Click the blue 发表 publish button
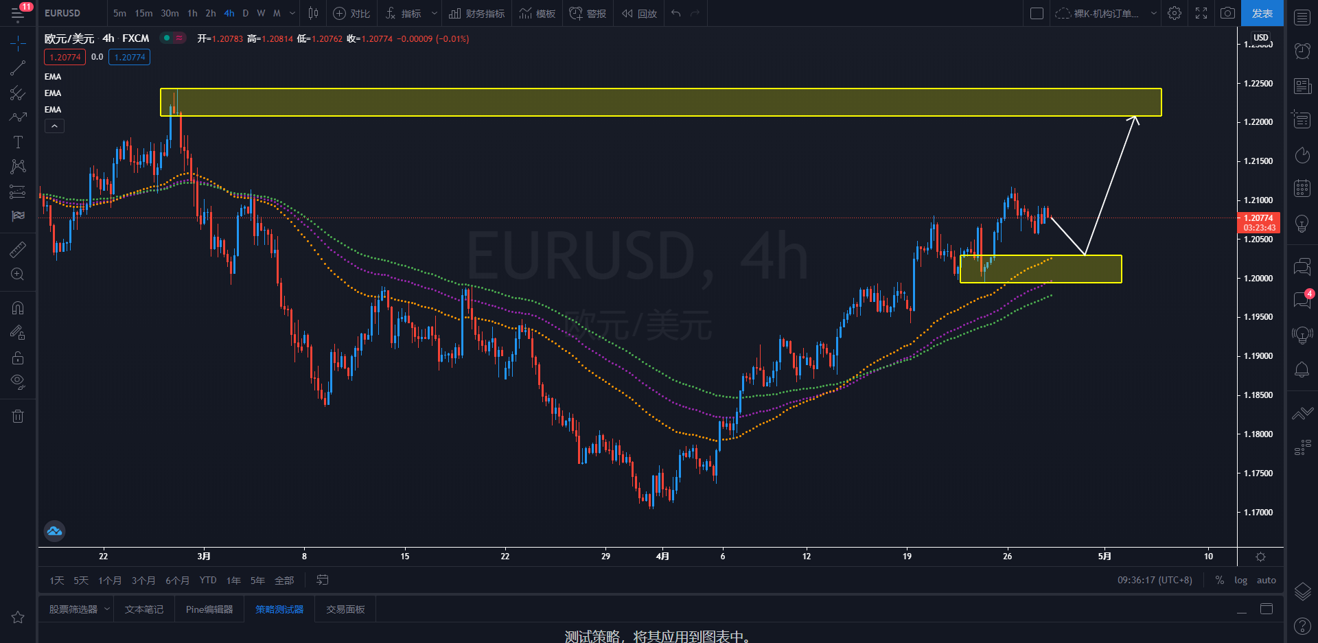 click(x=1262, y=13)
